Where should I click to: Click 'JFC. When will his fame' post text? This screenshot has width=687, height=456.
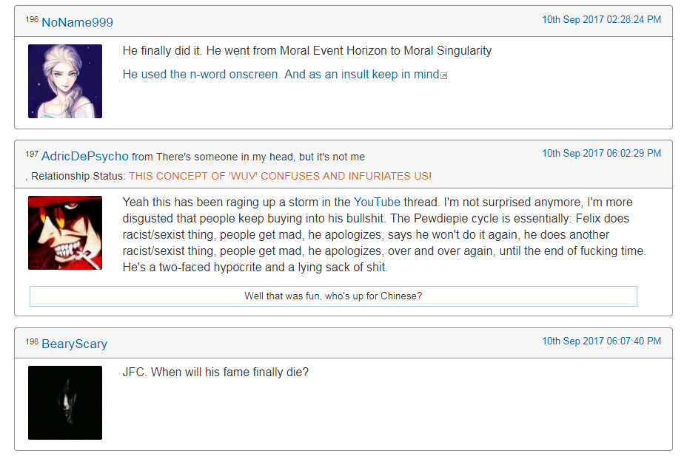[215, 372]
